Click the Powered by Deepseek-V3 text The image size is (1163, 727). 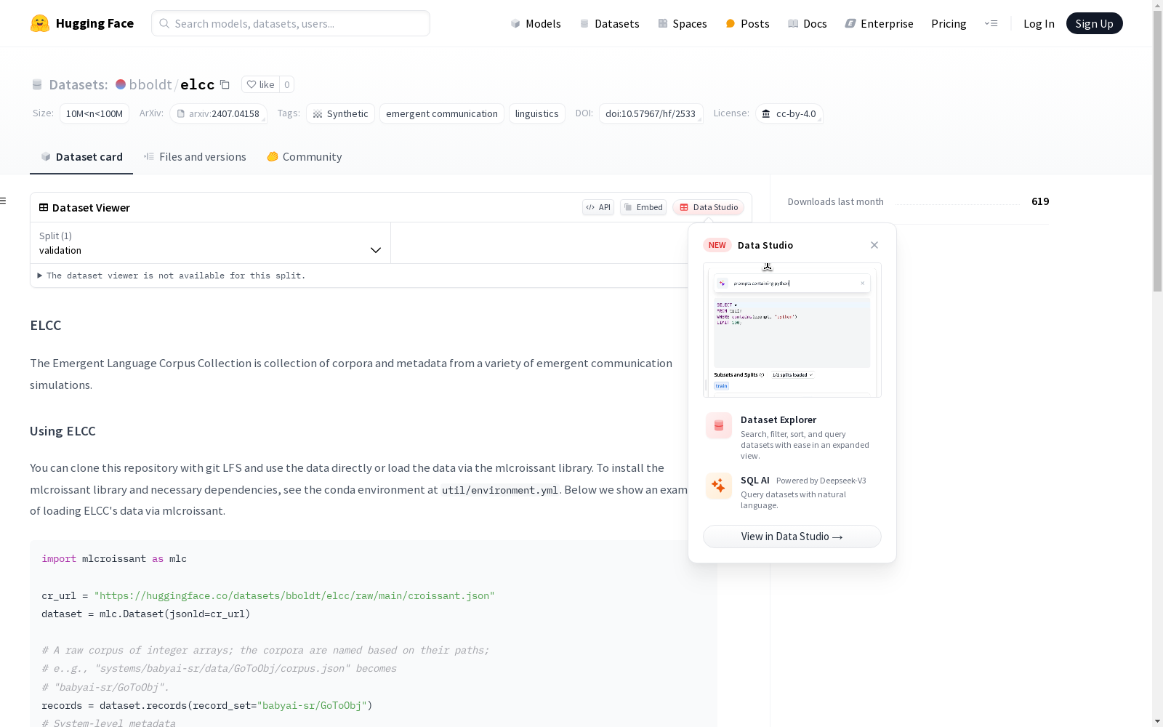[821, 481]
